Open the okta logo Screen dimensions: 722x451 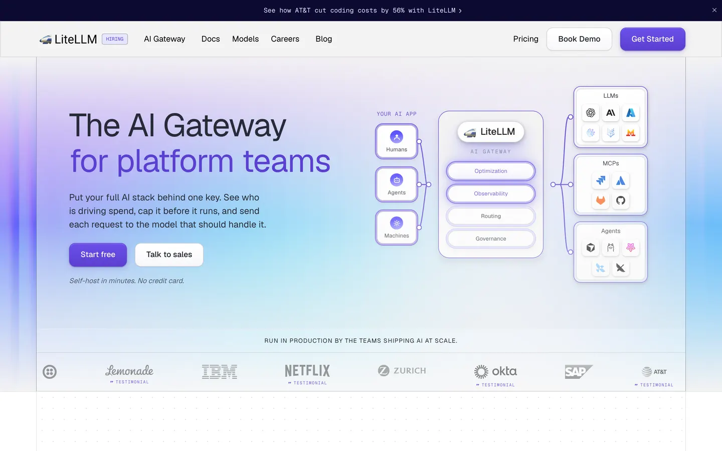coord(495,371)
